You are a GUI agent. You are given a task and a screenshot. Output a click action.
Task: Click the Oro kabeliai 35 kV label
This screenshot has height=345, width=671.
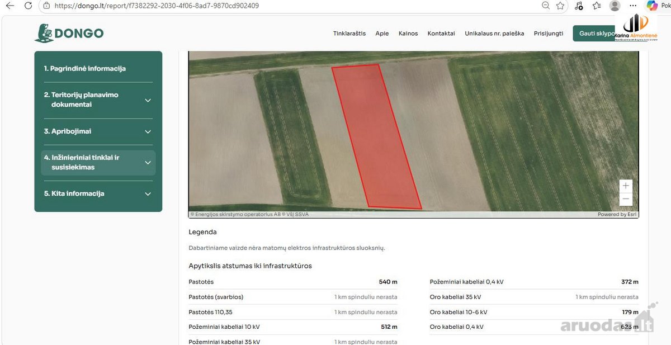pos(455,297)
